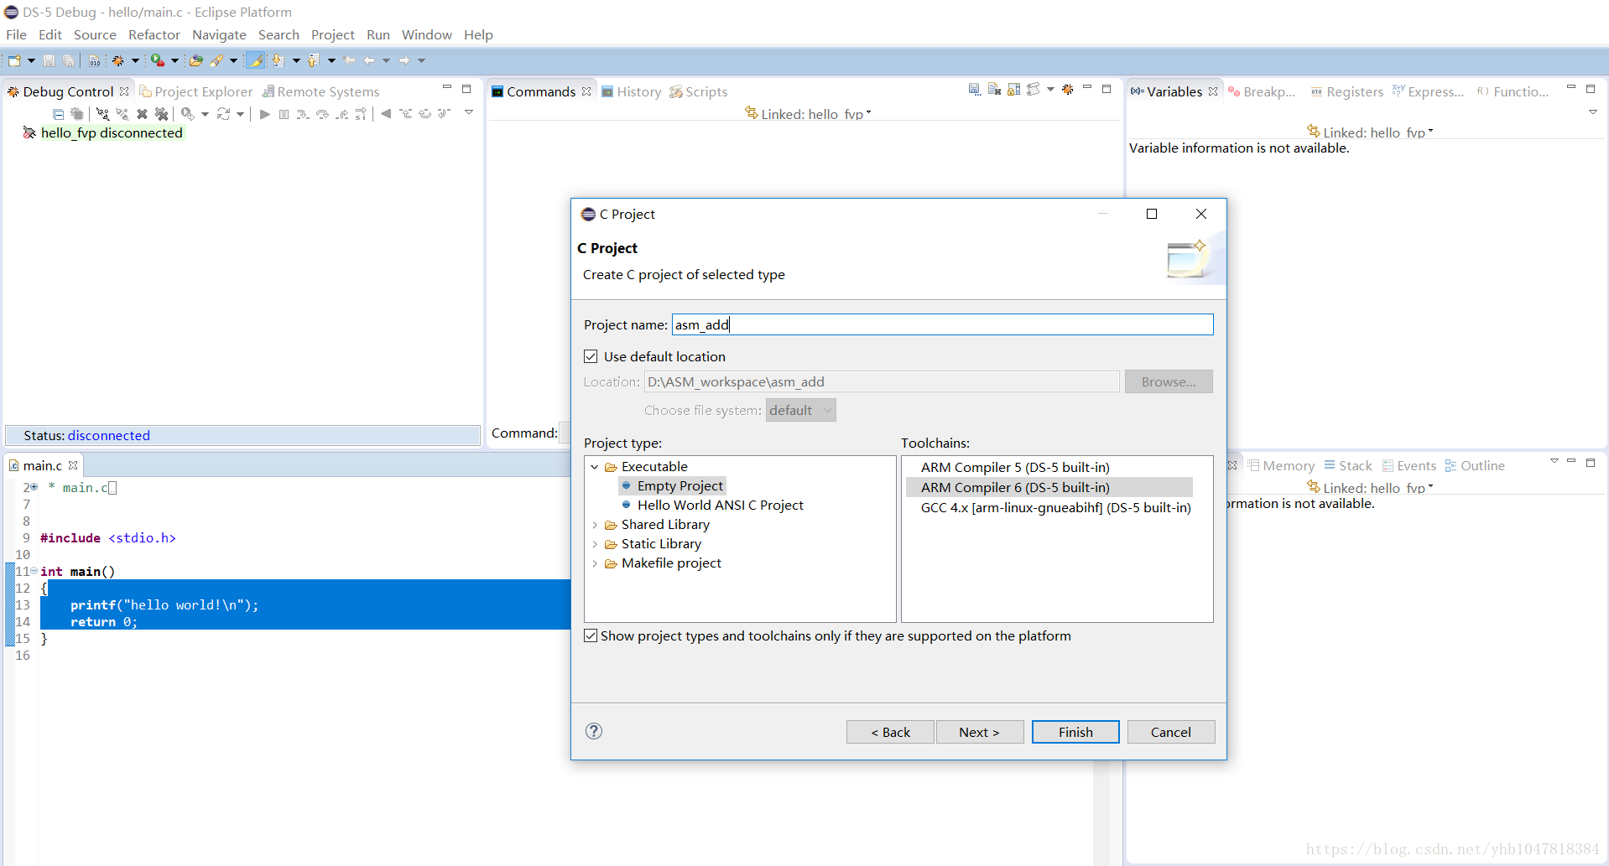This screenshot has width=1609, height=866.
Task: Open the File menu
Action: 16,34
